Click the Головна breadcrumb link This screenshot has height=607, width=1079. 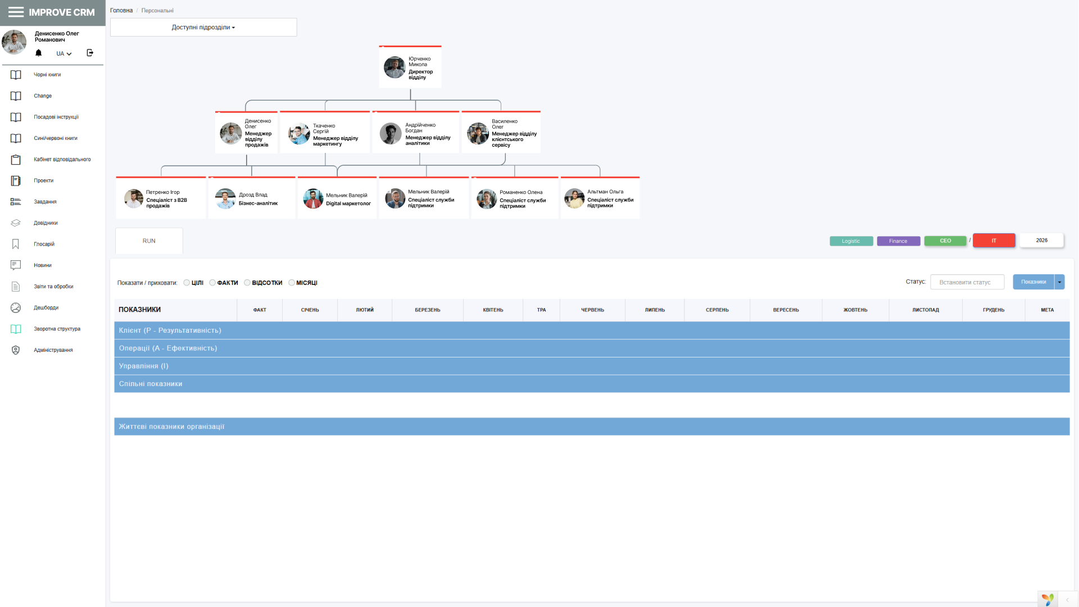tap(121, 11)
